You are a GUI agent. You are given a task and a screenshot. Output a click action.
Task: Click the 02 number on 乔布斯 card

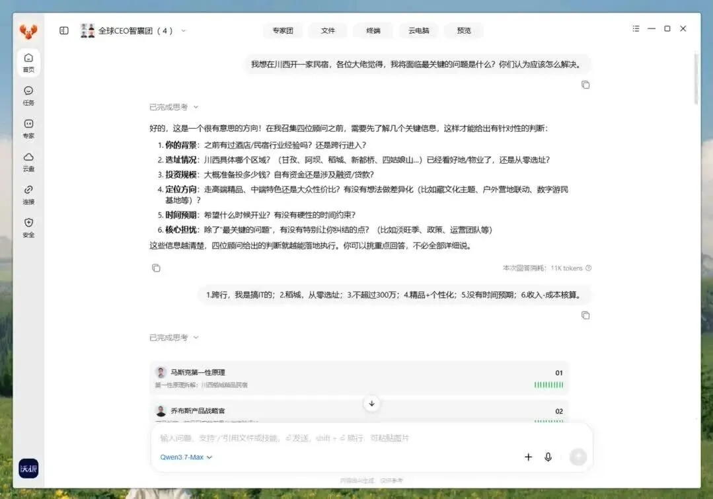coord(559,411)
